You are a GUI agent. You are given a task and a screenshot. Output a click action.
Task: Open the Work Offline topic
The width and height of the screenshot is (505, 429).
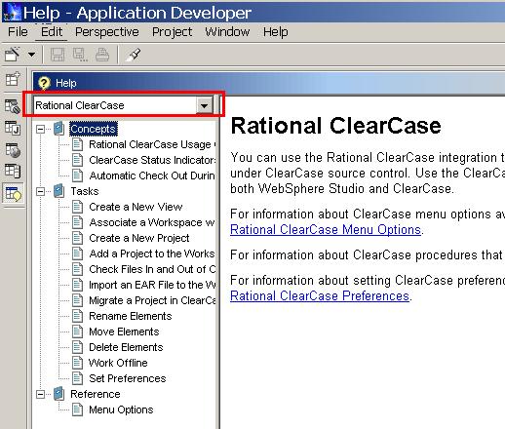tap(118, 363)
